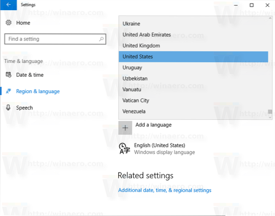
Task: Click the Region & language icon
Action: point(8,91)
